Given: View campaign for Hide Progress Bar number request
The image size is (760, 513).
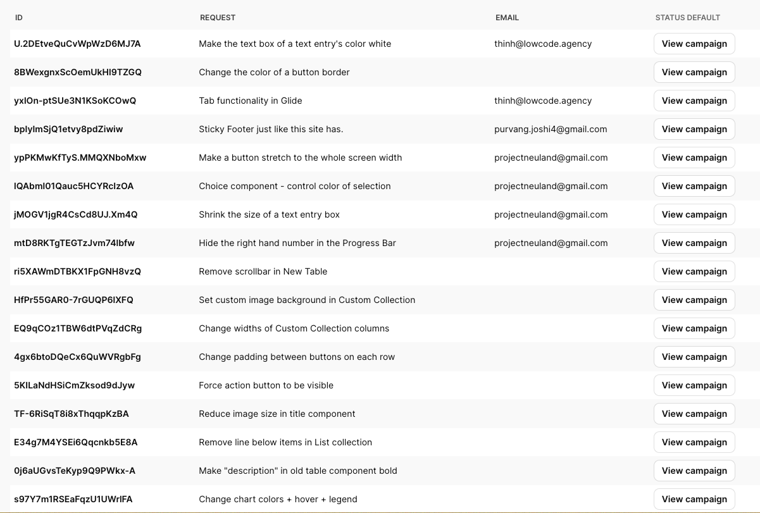Looking at the screenshot, I should 694,243.
